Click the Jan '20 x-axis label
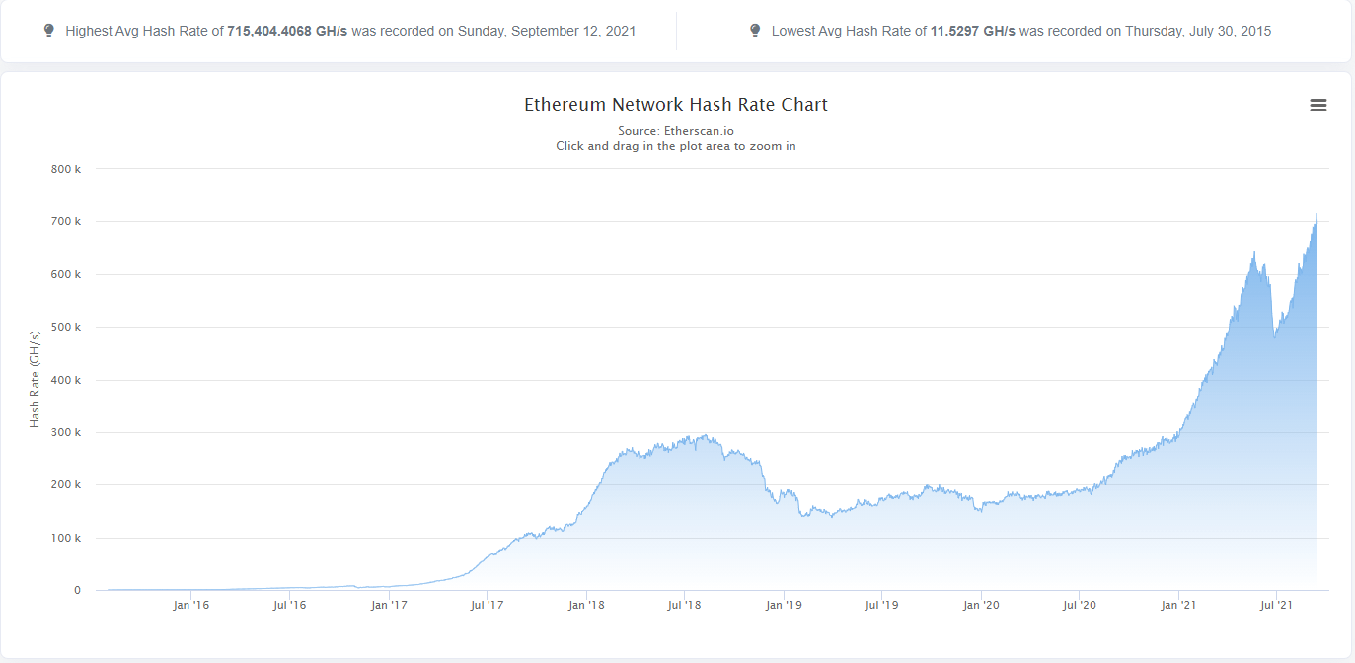The height and width of the screenshot is (663, 1355). [x=981, y=605]
